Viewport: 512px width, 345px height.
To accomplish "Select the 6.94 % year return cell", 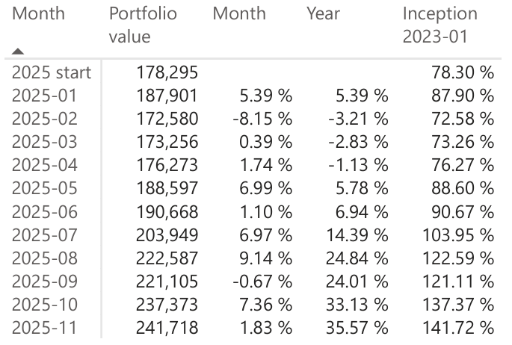I will coord(362,211).
